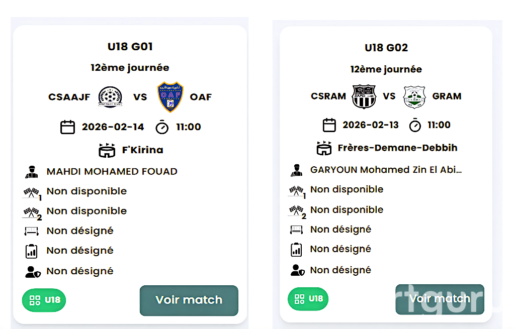
Task: Open Voir match for CSRAM vs GRAM
Action: [440, 299]
